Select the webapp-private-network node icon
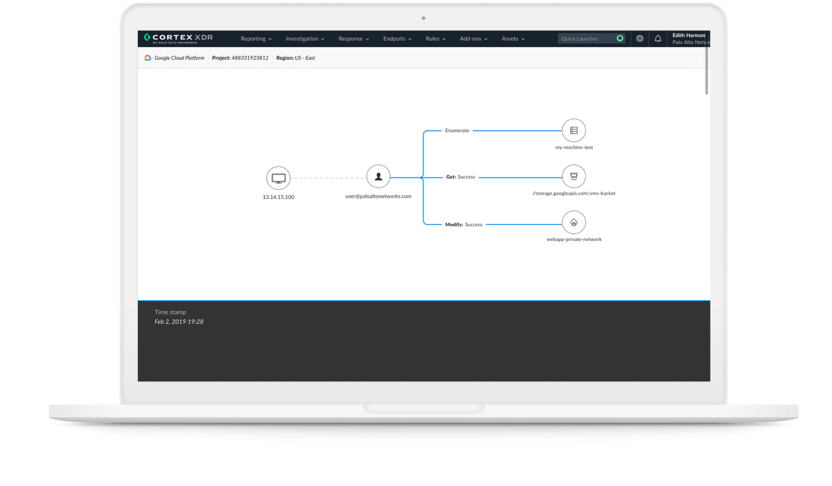This screenshot has width=832, height=486. tap(573, 223)
